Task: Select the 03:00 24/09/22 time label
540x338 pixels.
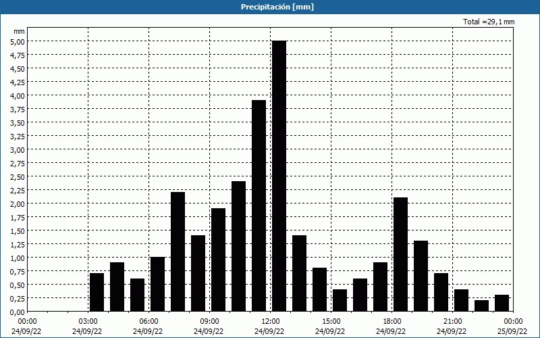Action: (88, 327)
